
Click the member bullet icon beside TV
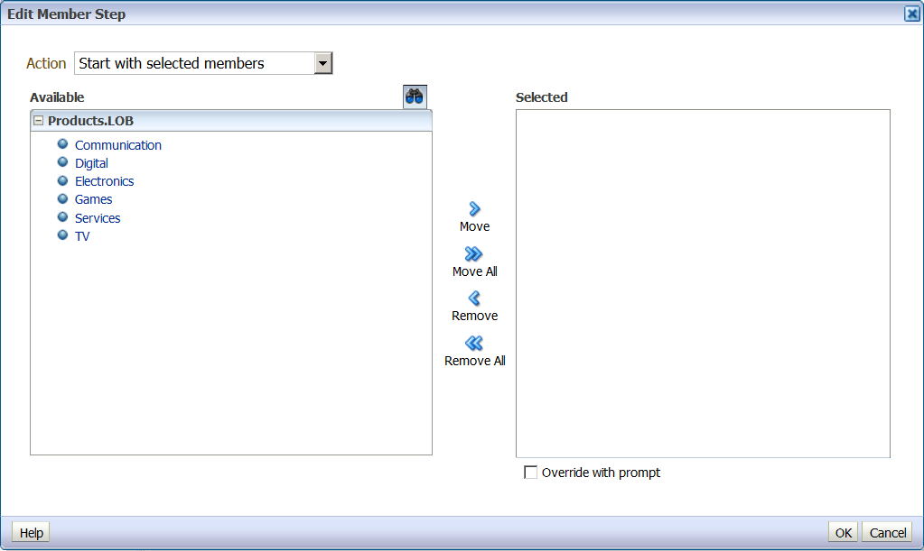pos(62,234)
